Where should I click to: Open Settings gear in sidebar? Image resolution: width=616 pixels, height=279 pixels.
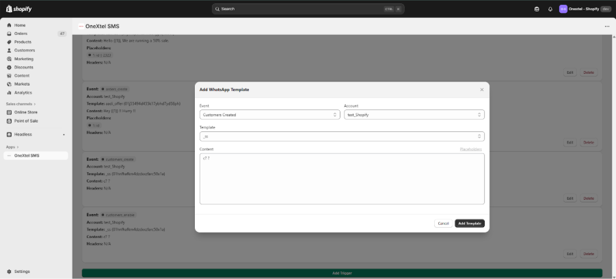[22, 271]
